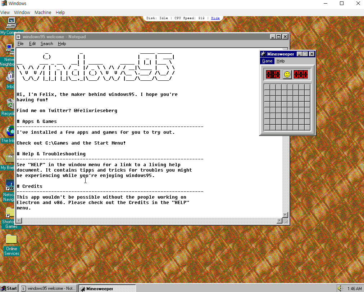Open the emulator Window menu

(x=22, y=13)
